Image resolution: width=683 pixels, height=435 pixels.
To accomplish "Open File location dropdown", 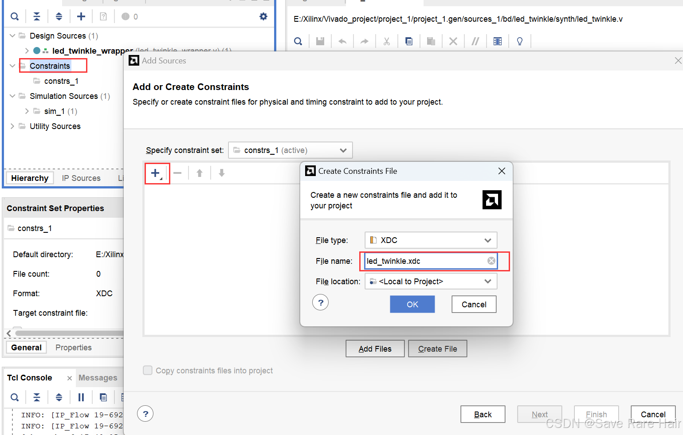I will 431,281.
